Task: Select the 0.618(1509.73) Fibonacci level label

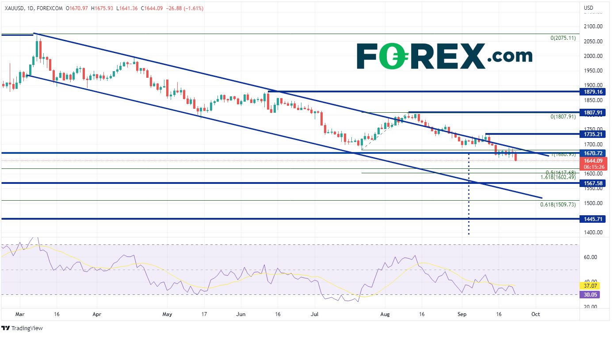Action: coord(558,205)
